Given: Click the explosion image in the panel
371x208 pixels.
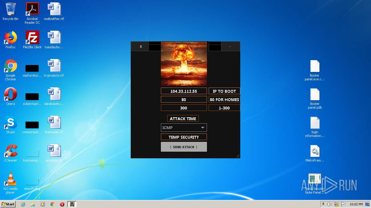Looking at the screenshot, I should coord(184,64).
